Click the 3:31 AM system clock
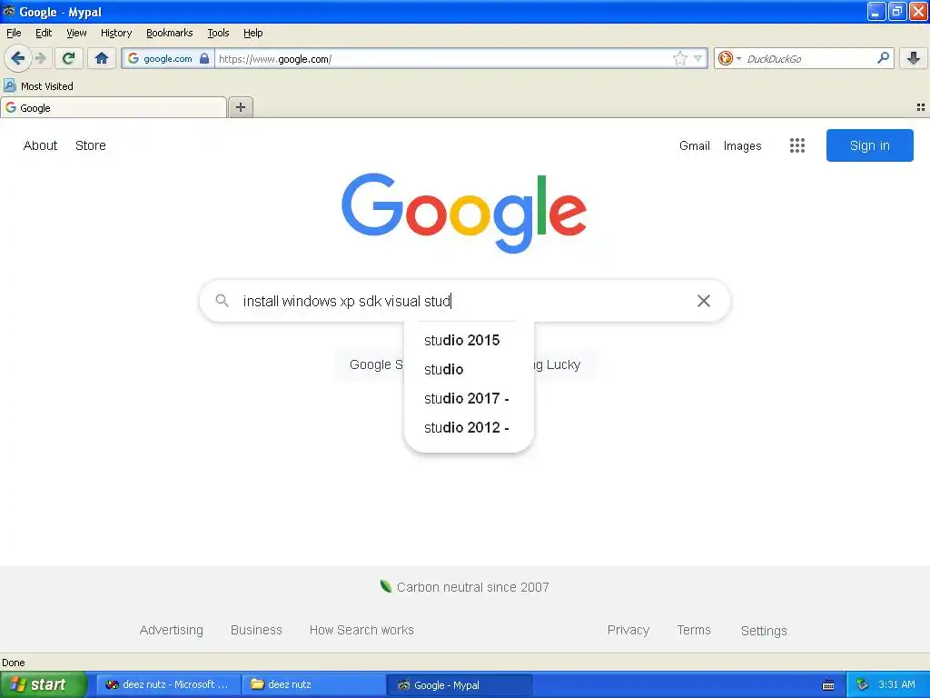 click(896, 684)
